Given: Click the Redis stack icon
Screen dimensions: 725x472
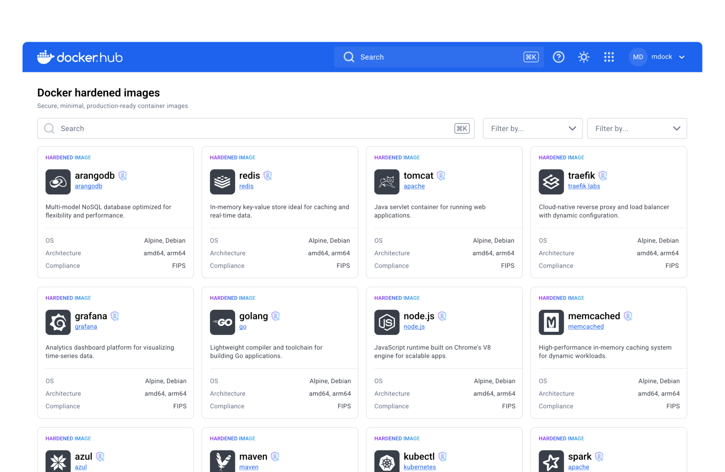Looking at the screenshot, I should (222, 182).
